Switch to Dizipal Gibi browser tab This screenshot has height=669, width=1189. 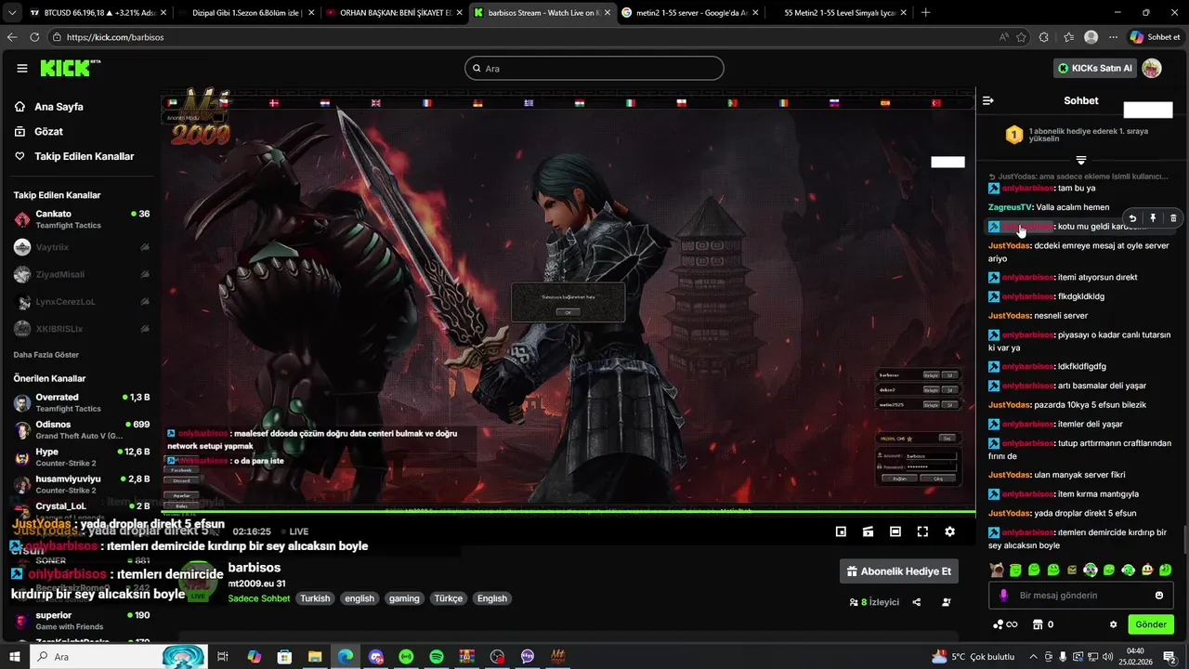(246, 13)
